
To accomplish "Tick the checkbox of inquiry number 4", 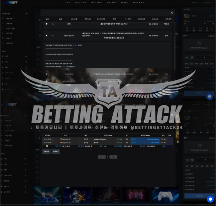I will click(x=46, y=74).
